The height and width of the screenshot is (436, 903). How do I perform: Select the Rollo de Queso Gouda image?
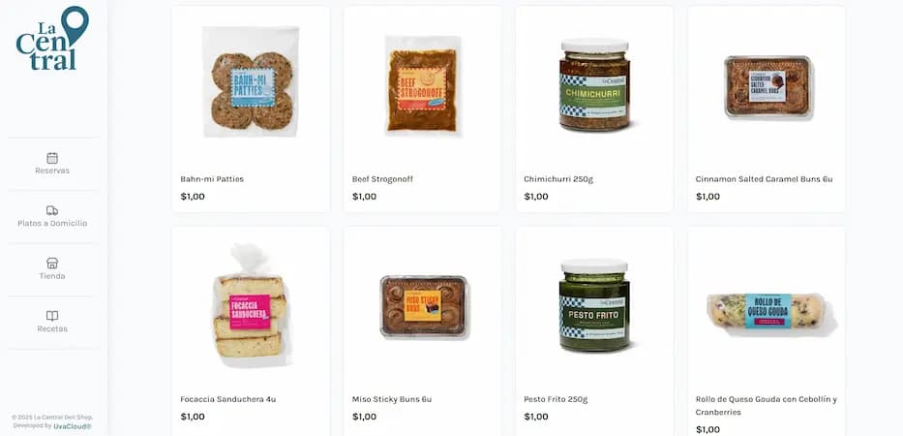pyautogui.click(x=768, y=311)
